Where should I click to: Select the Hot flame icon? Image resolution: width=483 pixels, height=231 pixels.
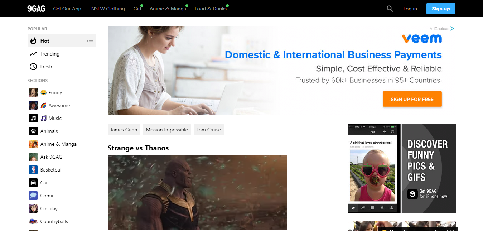33,41
